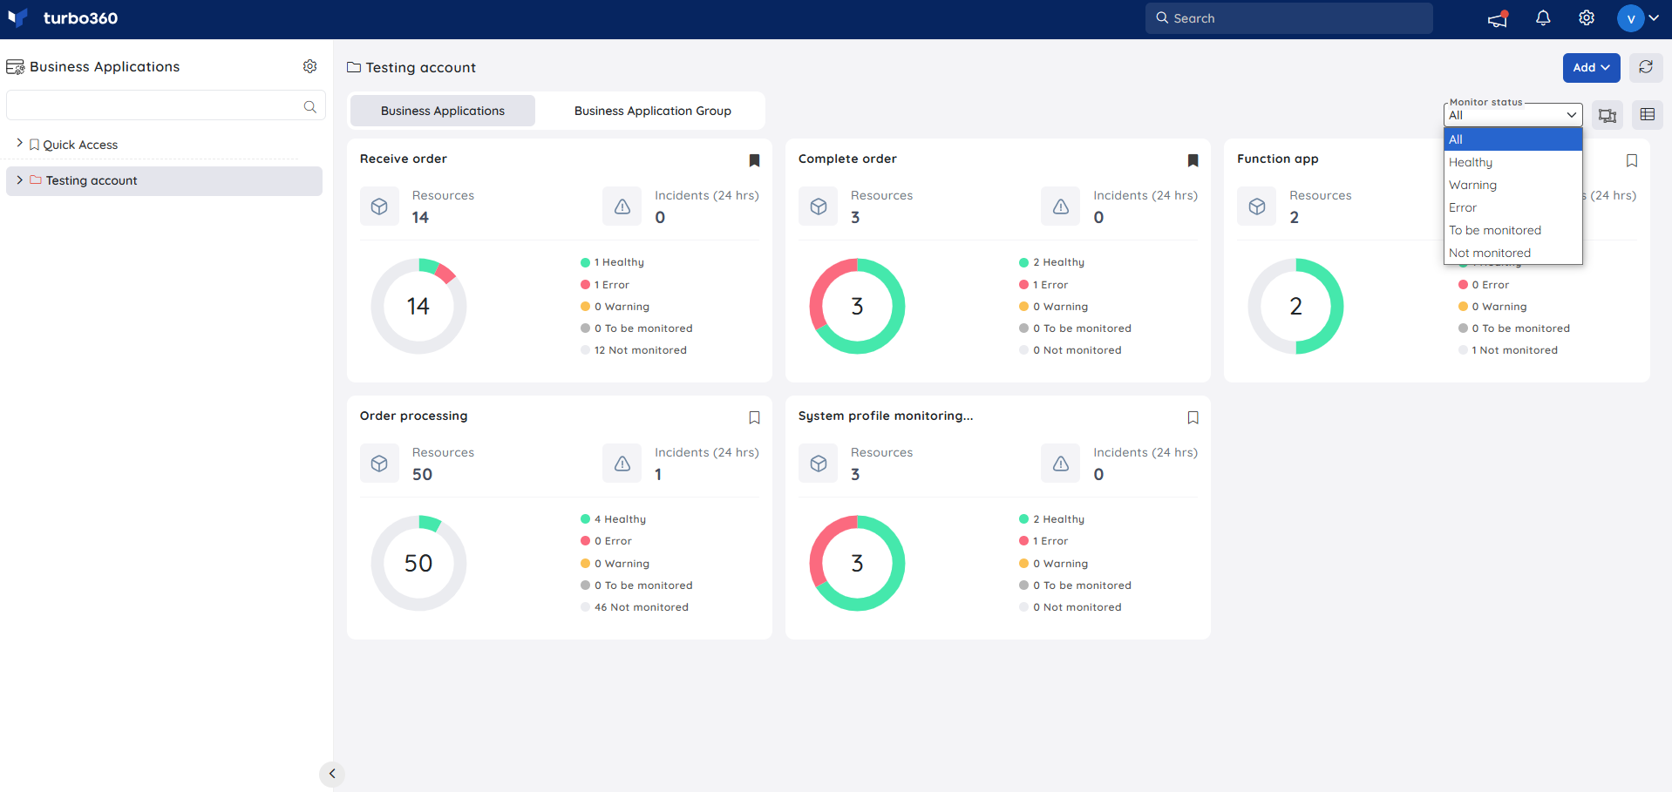1672x792 pixels.
Task: Bookmark the Function app application
Action: (1632, 160)
